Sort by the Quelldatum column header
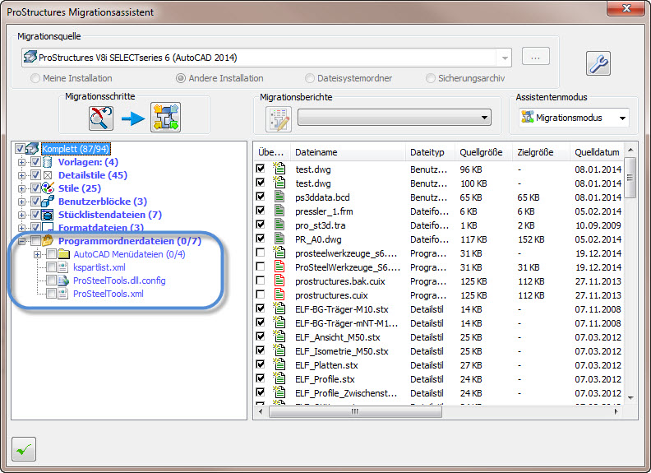Image resolution: width=651 pixels, height=473 pixels. pos(597,152)
